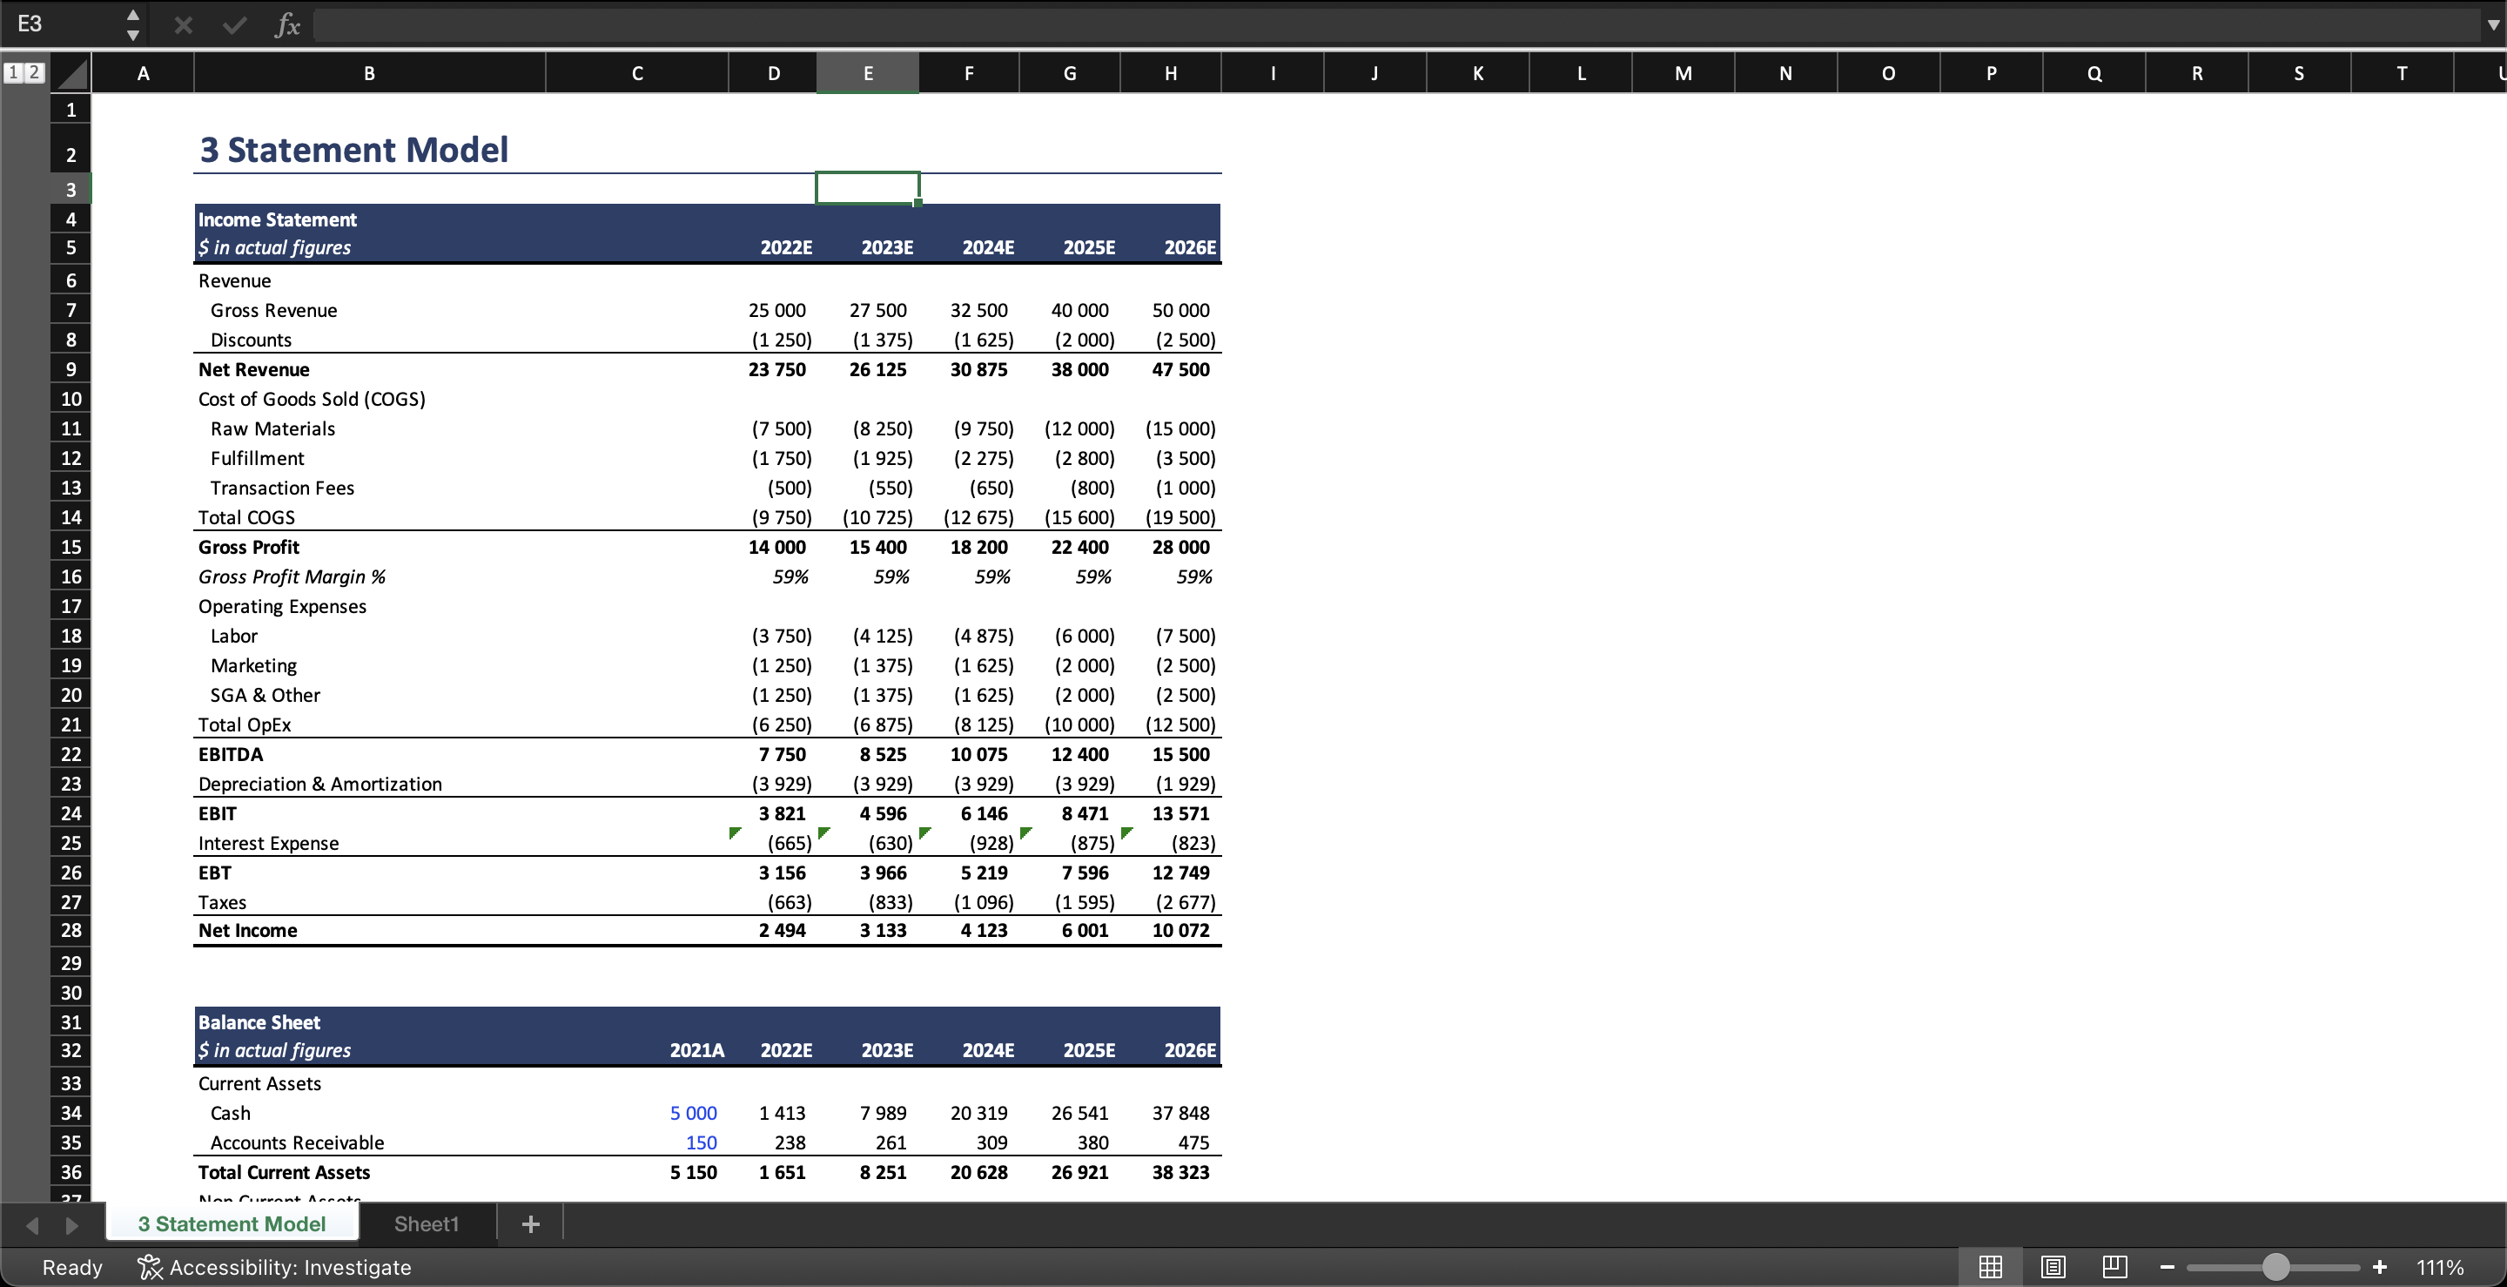Click the Income Statement header cell
This screenshot has width=2507, height=1287.
coord(278,219)
